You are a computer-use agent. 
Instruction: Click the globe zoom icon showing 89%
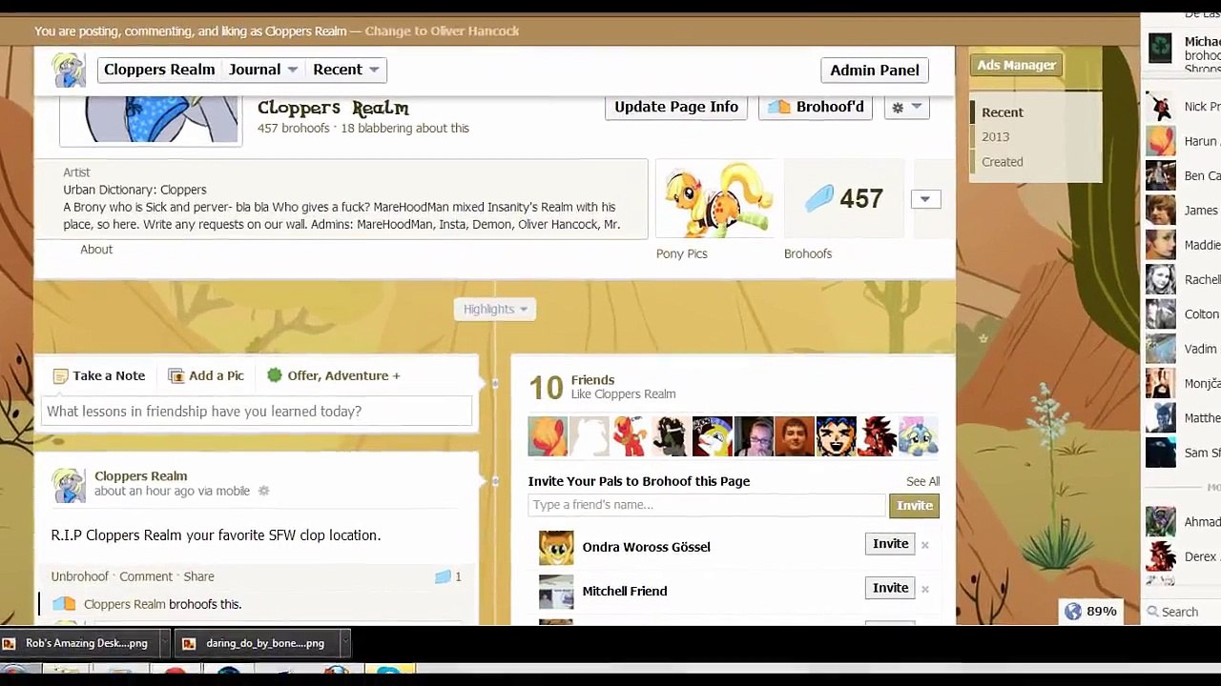point(1073,612)
